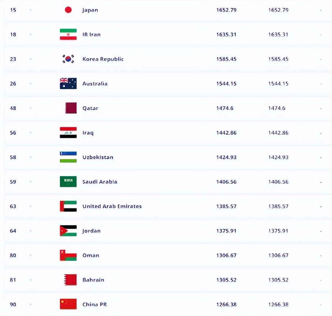
Task: Click the Qatar flag icon
Action: 71,108
